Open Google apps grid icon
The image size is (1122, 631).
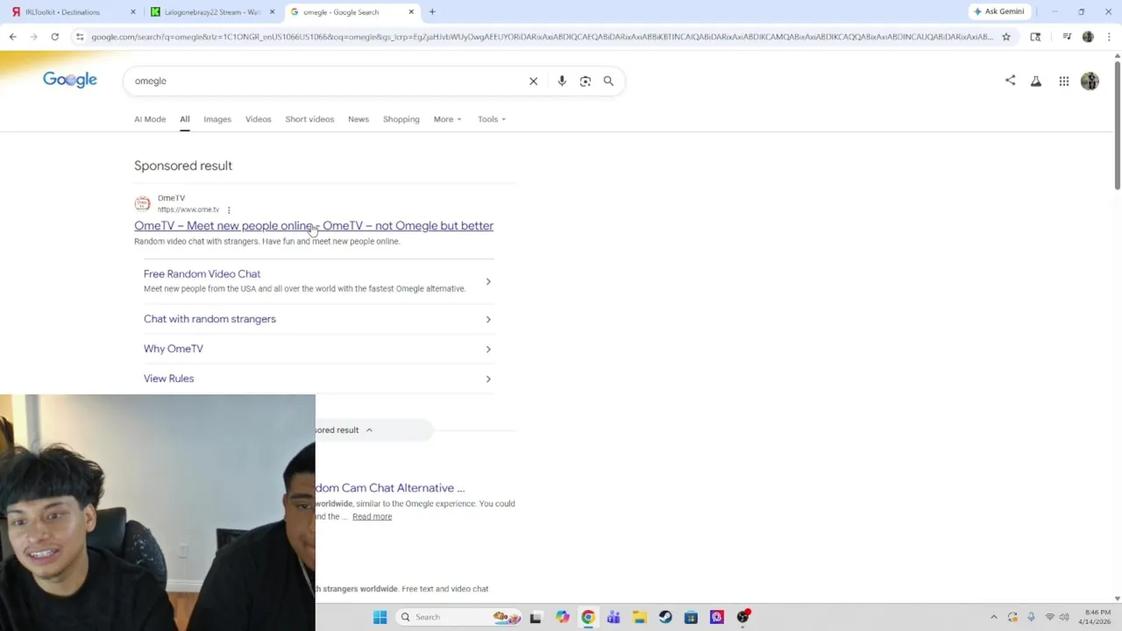(1064, 81)
